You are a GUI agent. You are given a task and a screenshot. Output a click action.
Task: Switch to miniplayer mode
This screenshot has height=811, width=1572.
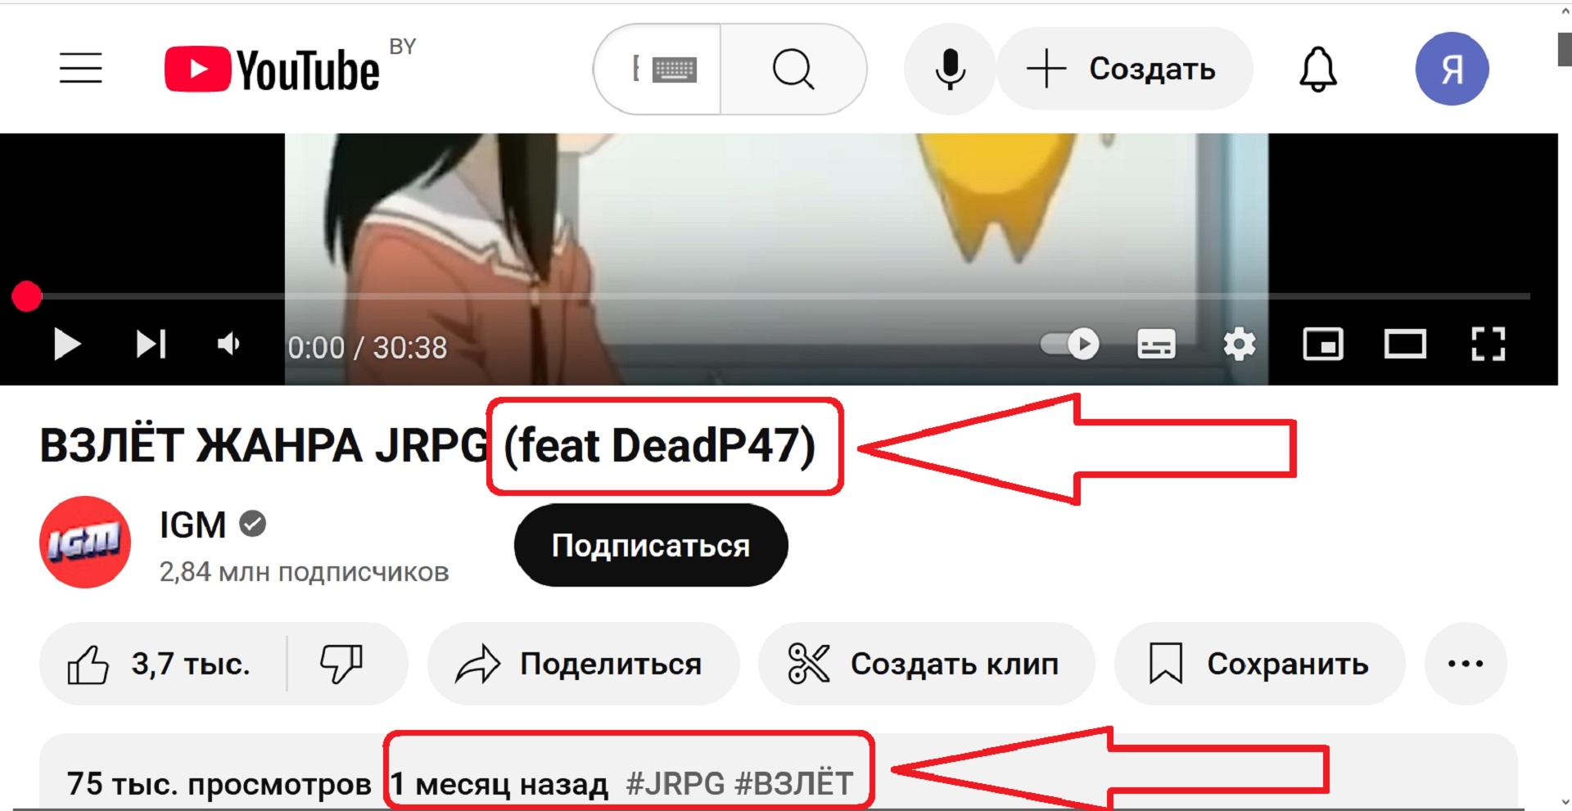(1323, 345)
